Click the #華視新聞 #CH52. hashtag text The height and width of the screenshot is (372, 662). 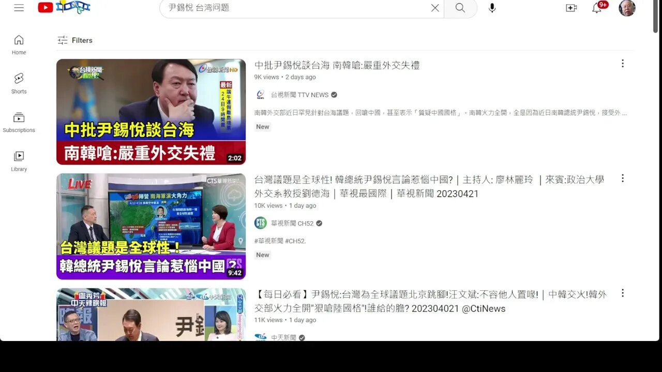280,241
